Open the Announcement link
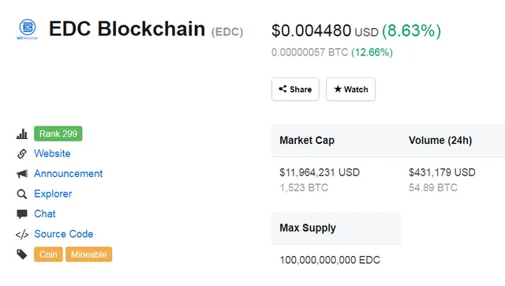The width and height of the screenshot is (505, 286). [x=69, y=174]
